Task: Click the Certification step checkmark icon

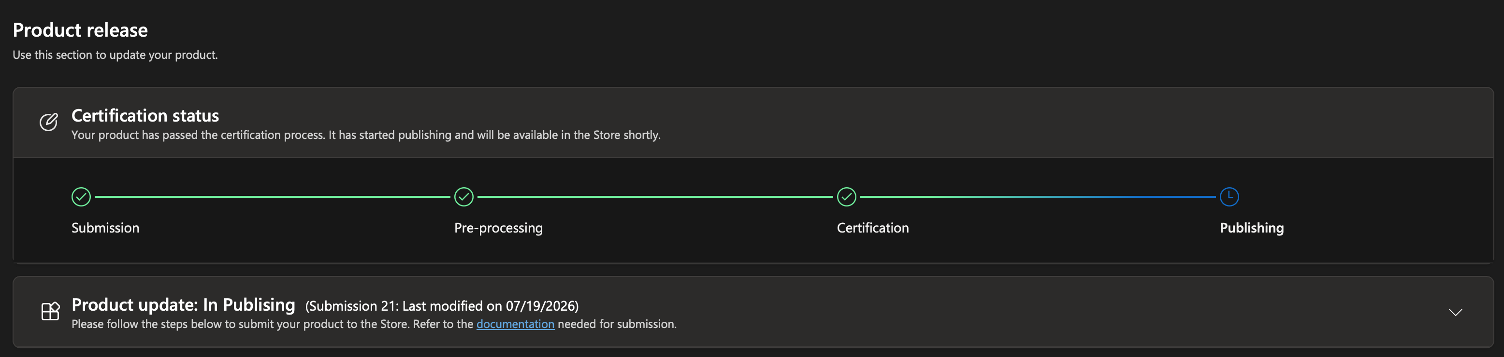Action: point(847,197)
